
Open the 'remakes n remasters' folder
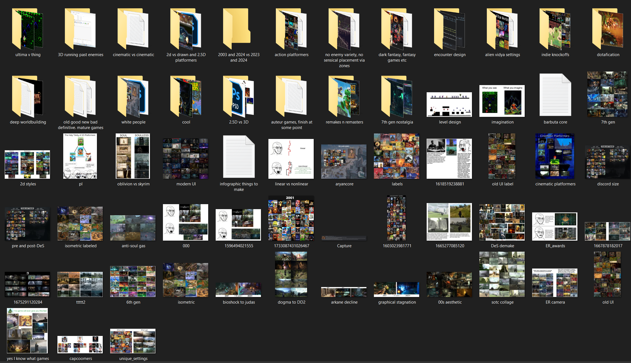pyautogui.click(x=344, y=96)
